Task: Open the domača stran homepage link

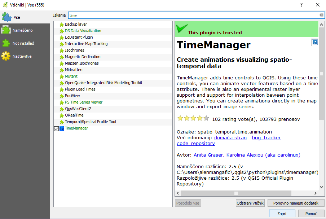Action: point(230,138)
